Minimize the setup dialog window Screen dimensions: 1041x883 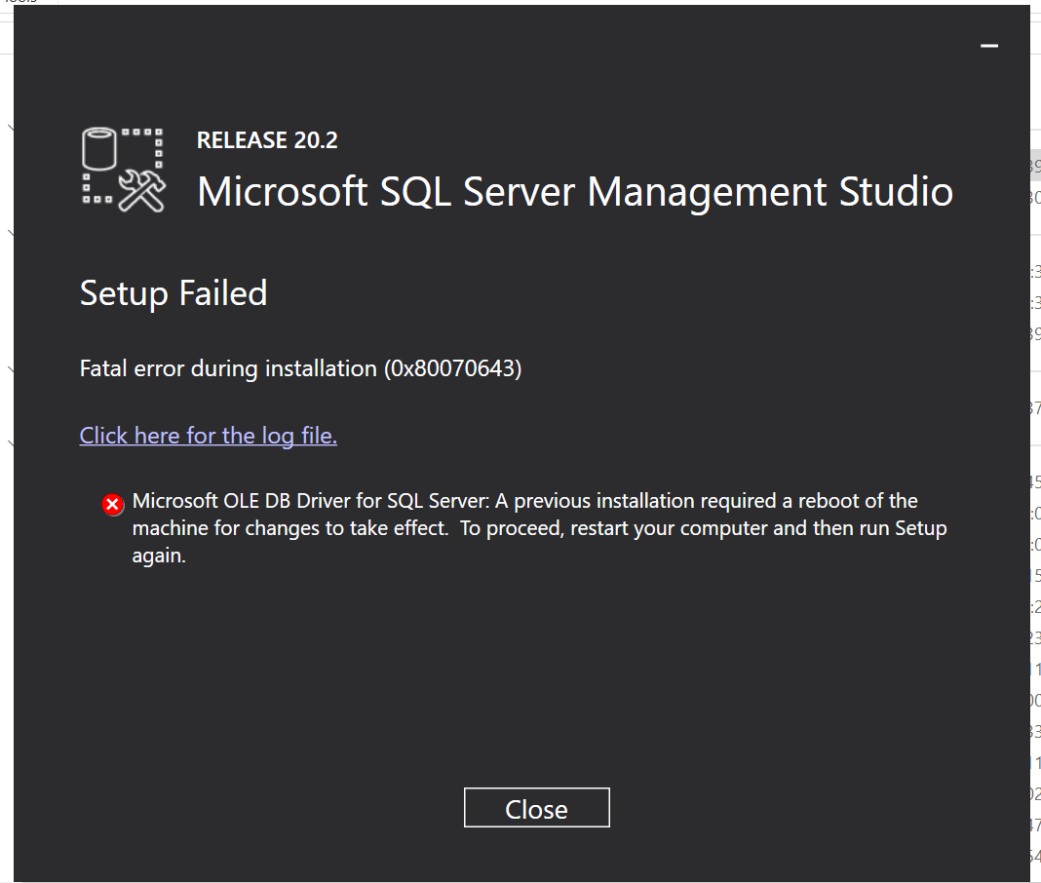[989, 46]
